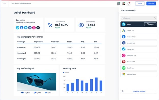Click the 234,632 impressions value

[x=37, y=47]
